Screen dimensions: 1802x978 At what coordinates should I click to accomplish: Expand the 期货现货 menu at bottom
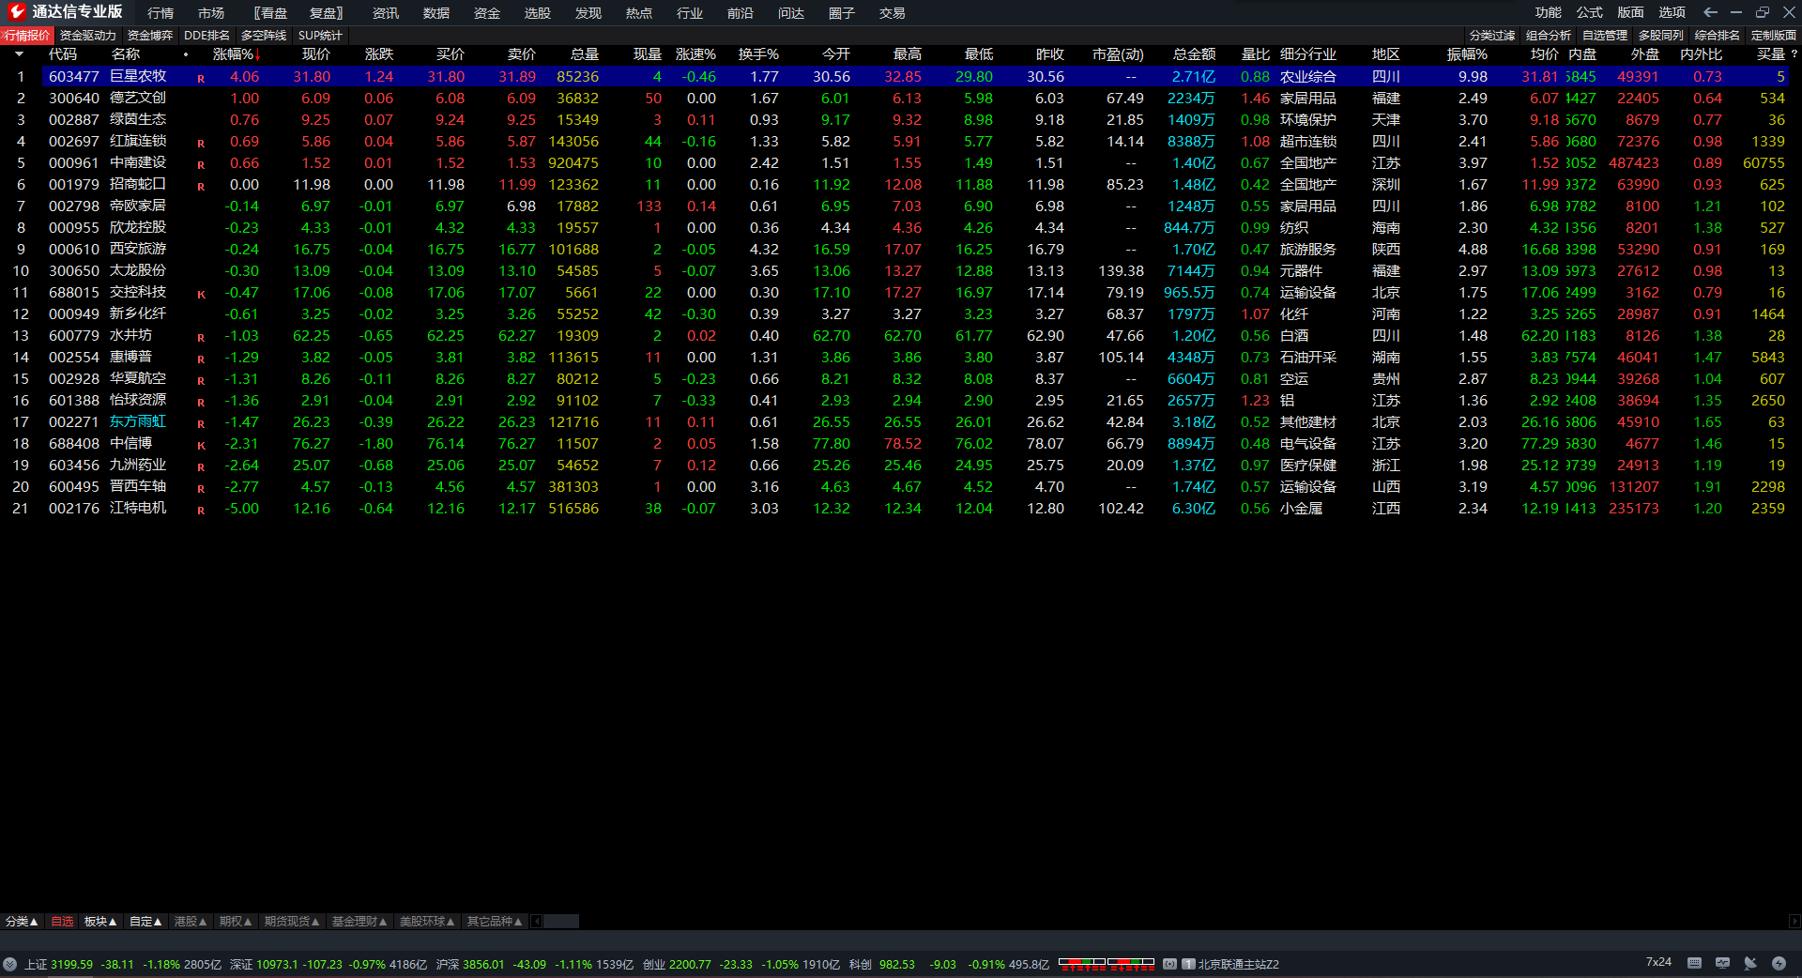(x=292, y=922)
